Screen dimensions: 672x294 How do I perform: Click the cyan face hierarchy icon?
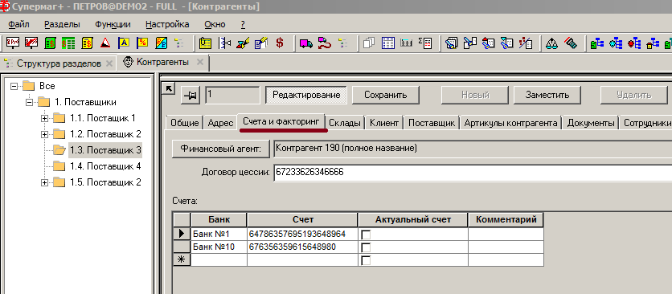click(x=616, y=43)
